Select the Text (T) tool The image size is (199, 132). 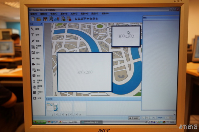35,35
